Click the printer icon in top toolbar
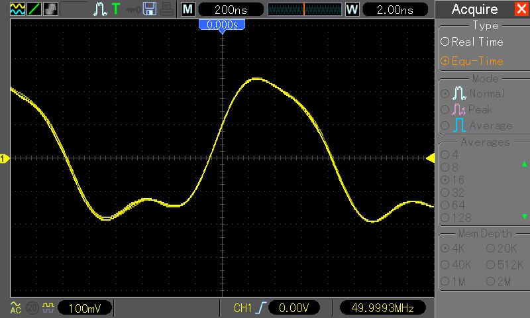 tap(167, 9)
